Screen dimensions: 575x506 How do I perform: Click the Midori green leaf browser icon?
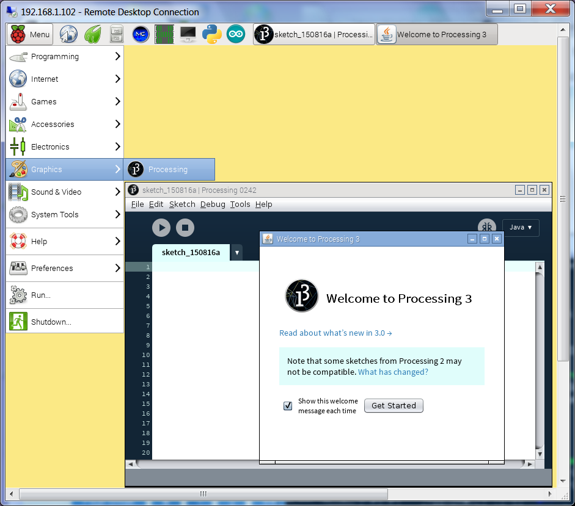92,35
